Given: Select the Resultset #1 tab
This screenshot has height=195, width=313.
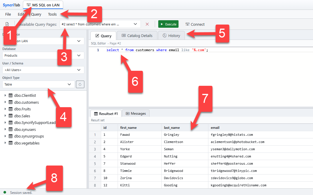Looking at the screenshot, I should coord(106,114).
